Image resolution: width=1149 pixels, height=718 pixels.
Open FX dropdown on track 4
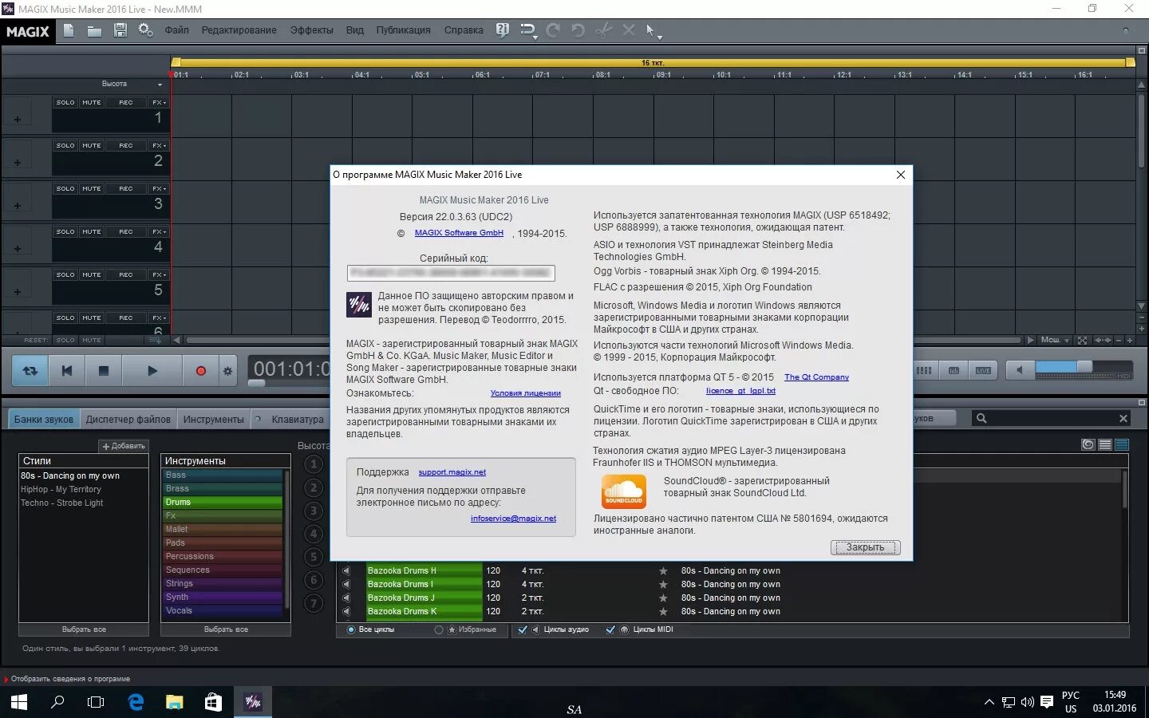[x=159, y=231]
